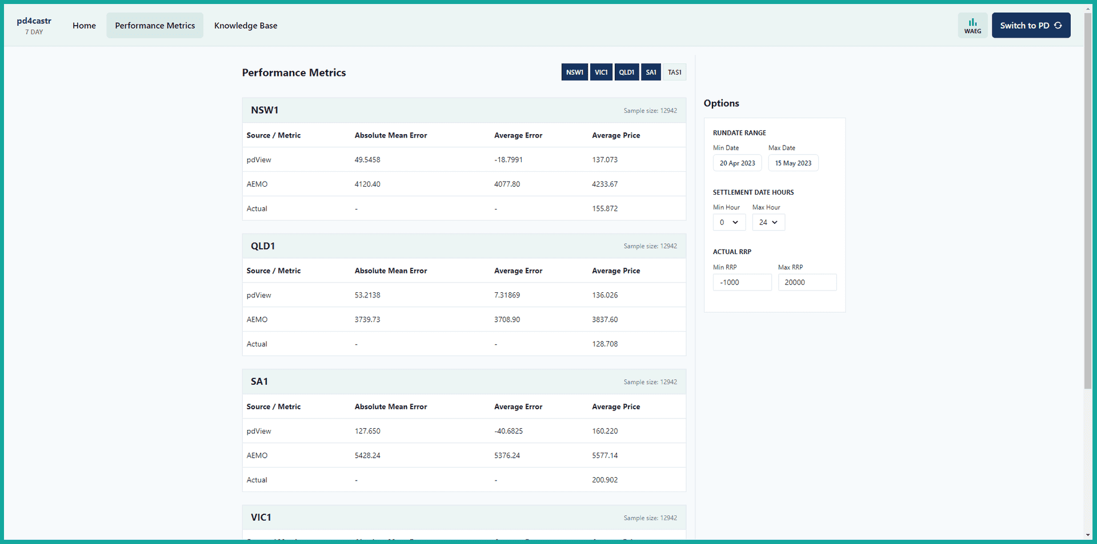Click the scrollbar down arrow

coord(1087,535)
